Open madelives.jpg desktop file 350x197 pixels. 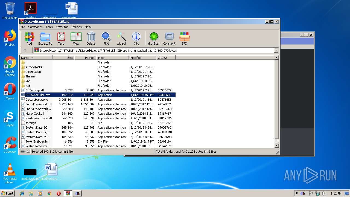30,174
